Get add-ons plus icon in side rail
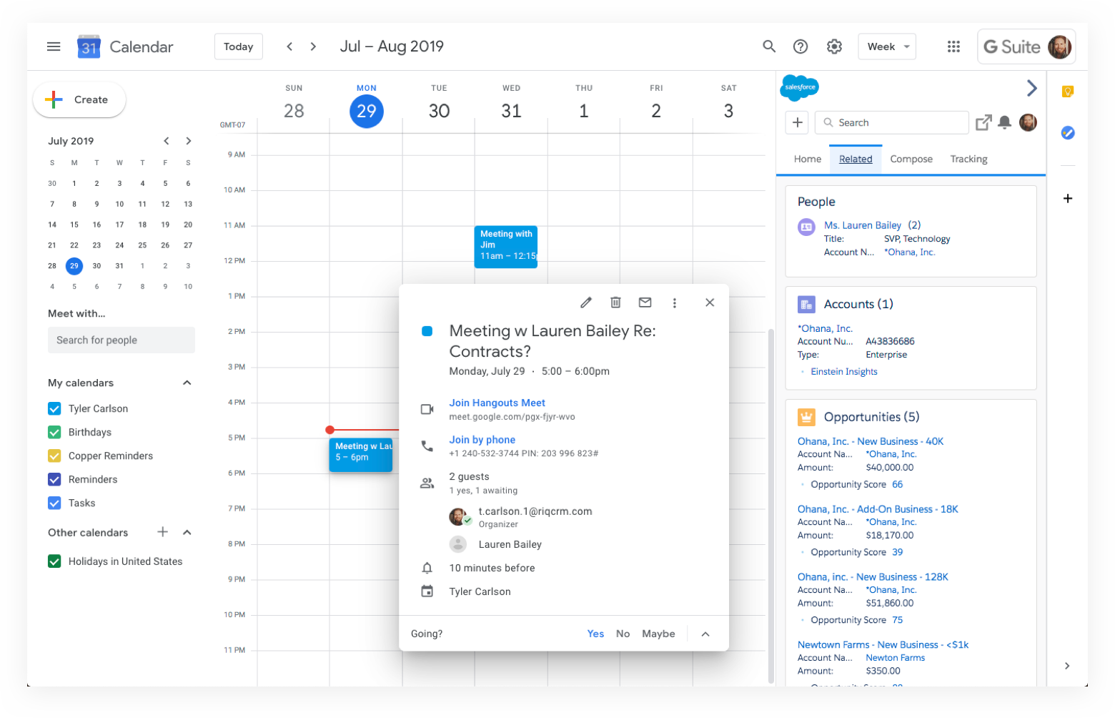1115x718 pixels. click(x=1068, y=198)
